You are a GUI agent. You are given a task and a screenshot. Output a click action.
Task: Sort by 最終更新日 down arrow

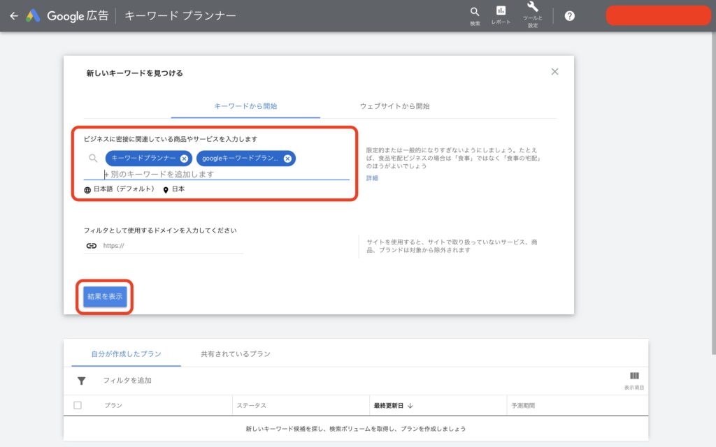pyautogui.click(x=410, y=406)
